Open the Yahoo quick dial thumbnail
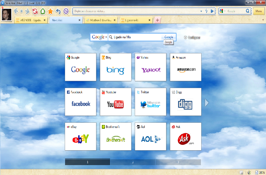 point(150,67)
